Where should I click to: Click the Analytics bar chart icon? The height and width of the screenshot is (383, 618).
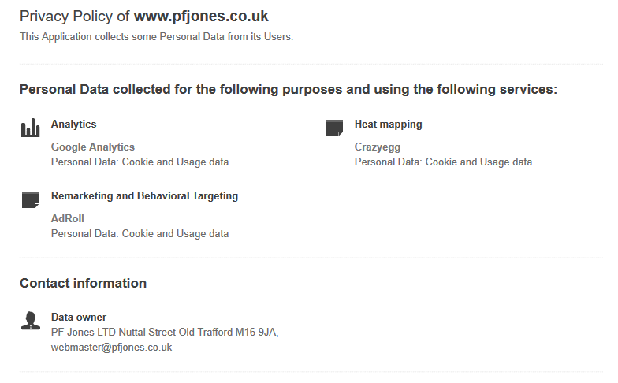(x=30, y=128)
